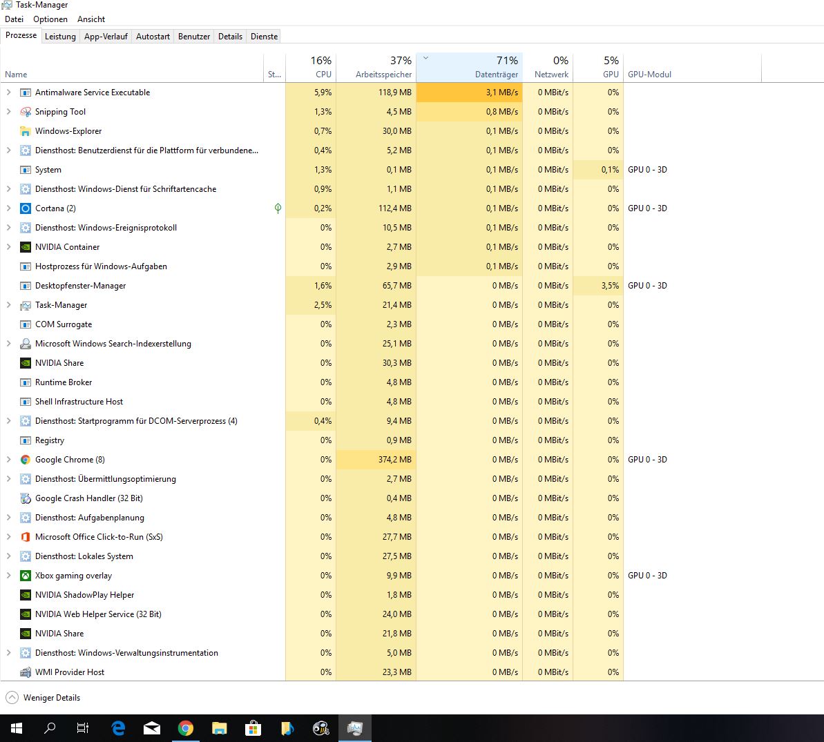Expand Xbox gaming overlay group

tap(8, 576)
